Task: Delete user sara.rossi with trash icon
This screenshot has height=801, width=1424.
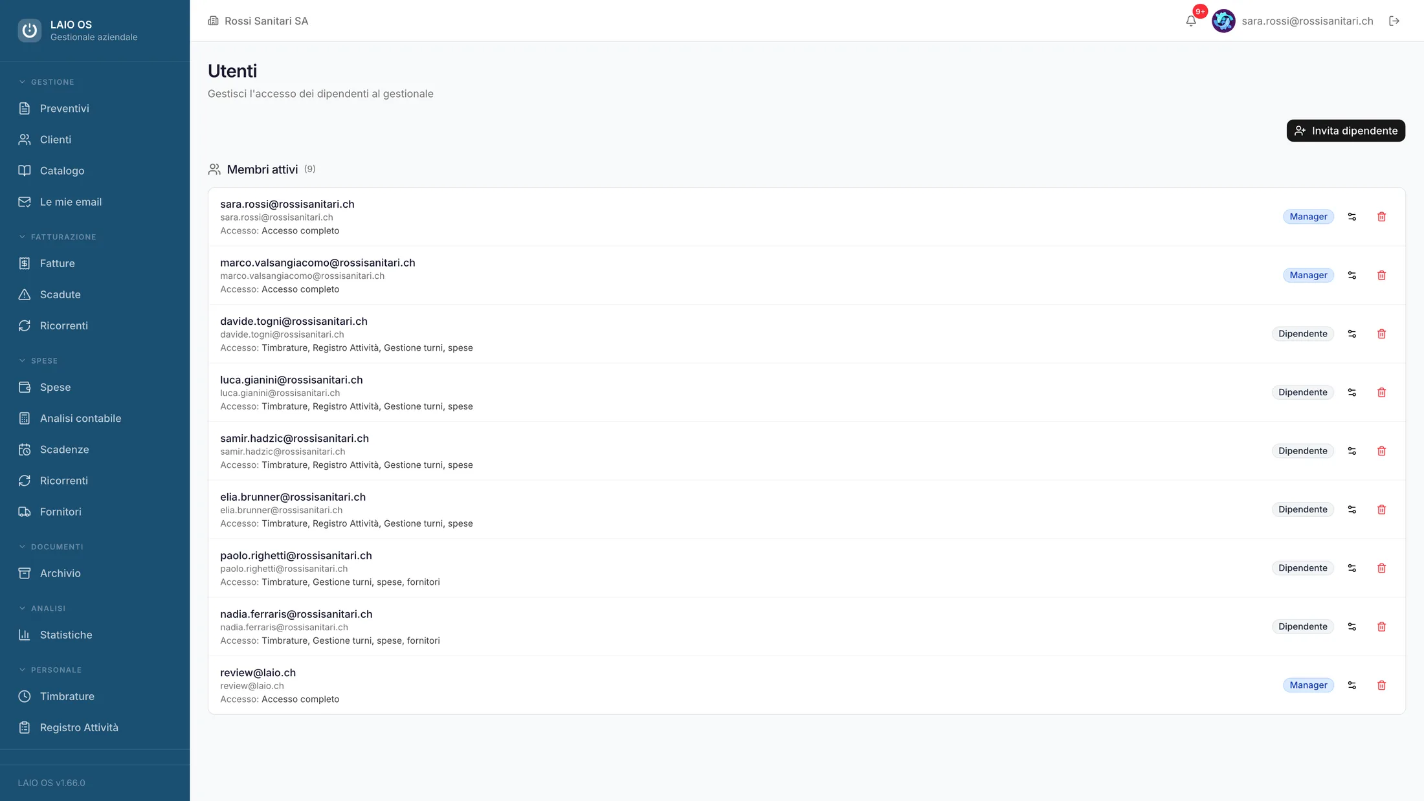Action: pos(1381,217)
